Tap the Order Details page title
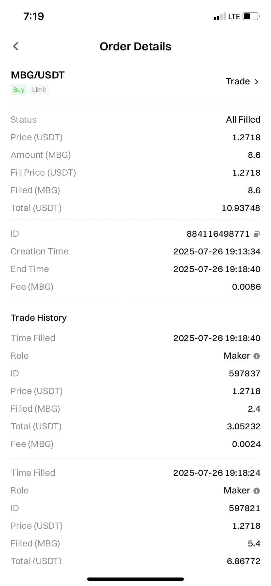Screen dimensions: 271x586 click(135, 46)
